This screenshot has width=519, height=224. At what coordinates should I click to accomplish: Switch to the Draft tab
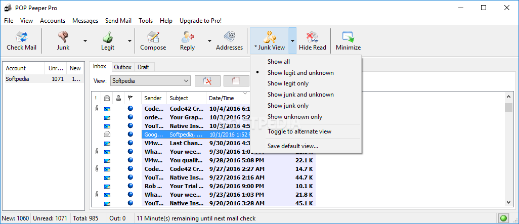coord(143,67)
